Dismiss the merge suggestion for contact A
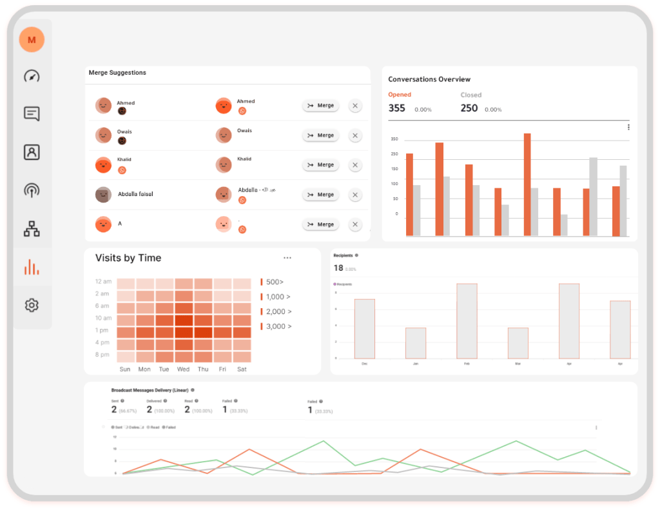Screen dimensions: 660x510 point(355,224)
